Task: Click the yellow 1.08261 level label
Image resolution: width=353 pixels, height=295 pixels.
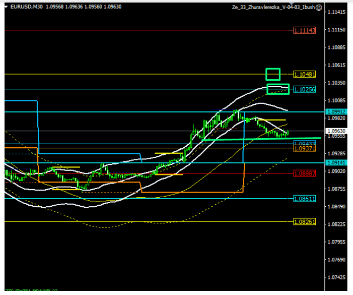Action: (305, 222)
